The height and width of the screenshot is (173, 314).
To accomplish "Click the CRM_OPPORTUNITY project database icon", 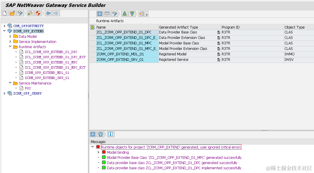I will (10, 26).
